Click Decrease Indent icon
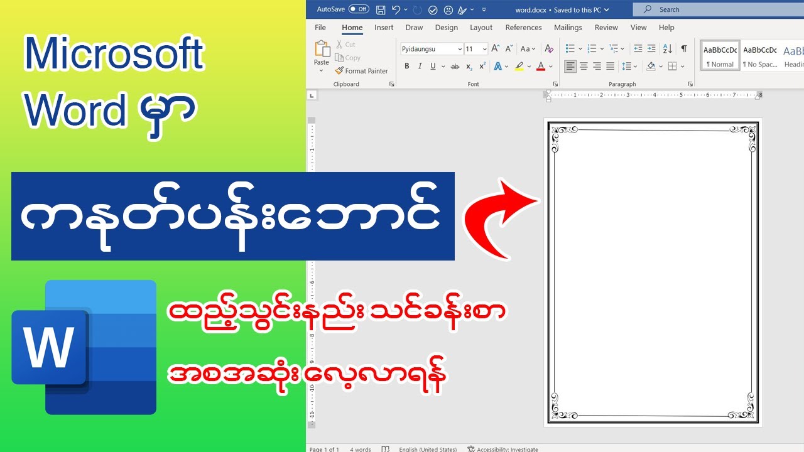804x452 pixels. coord(638,49)
